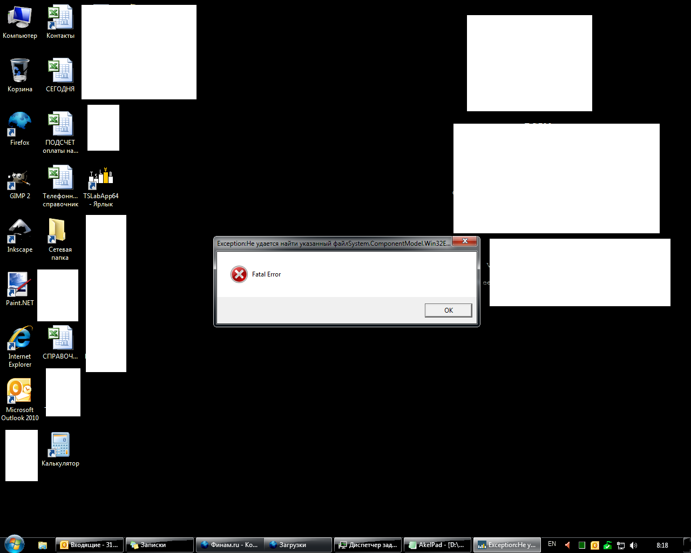This screenshot has height=553, width=691.
Task: Select the Inkscape desktop shortcut
Action: (x=20, y=236)
